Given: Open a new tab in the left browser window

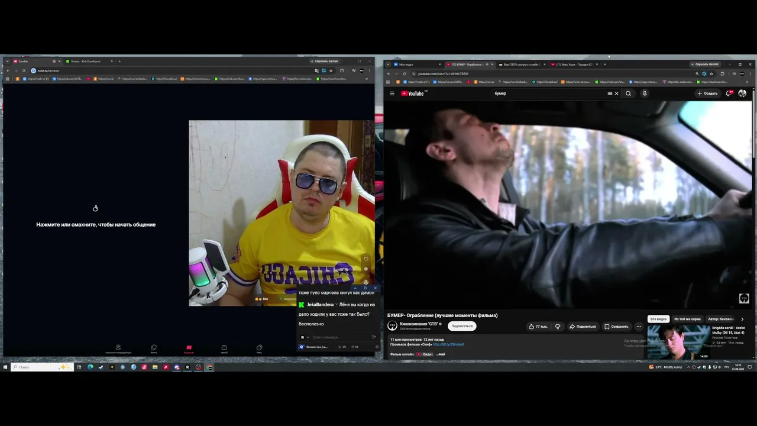Looking at the screenshot, I should coord(119,61).
